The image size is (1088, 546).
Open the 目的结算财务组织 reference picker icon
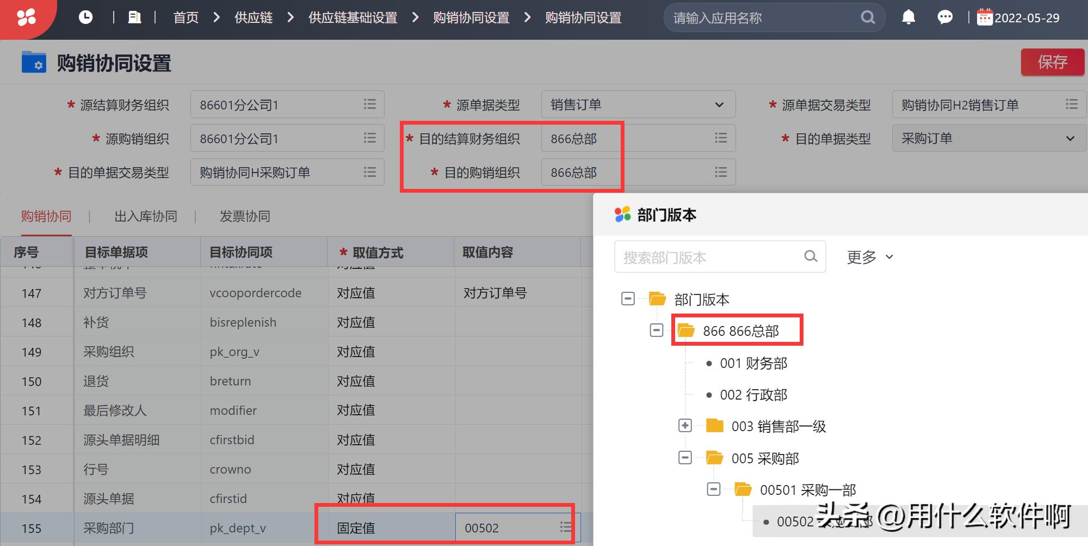click(720, 138)
